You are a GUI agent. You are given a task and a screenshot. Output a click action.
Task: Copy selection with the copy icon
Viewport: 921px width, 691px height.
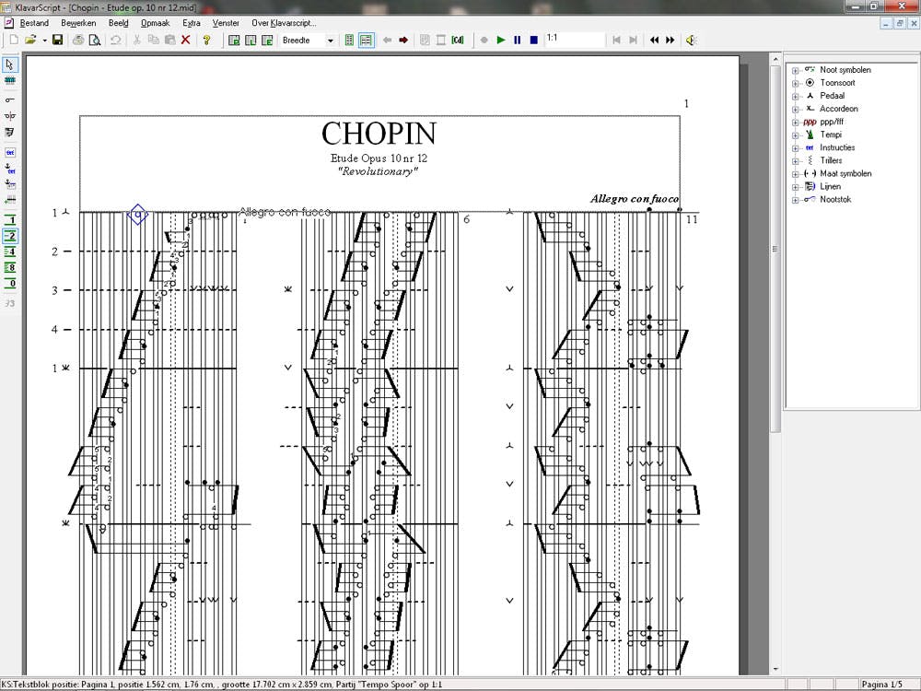tap(153, 40)
